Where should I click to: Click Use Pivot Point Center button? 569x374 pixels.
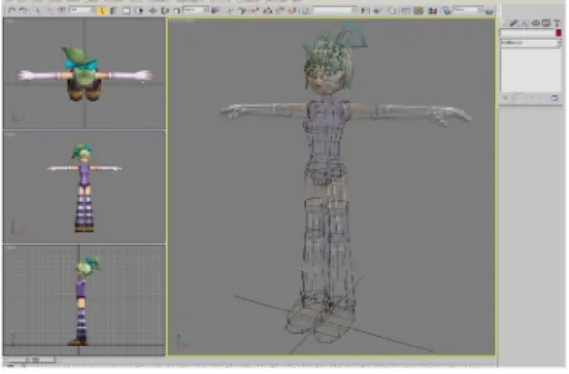click(216, 10)
